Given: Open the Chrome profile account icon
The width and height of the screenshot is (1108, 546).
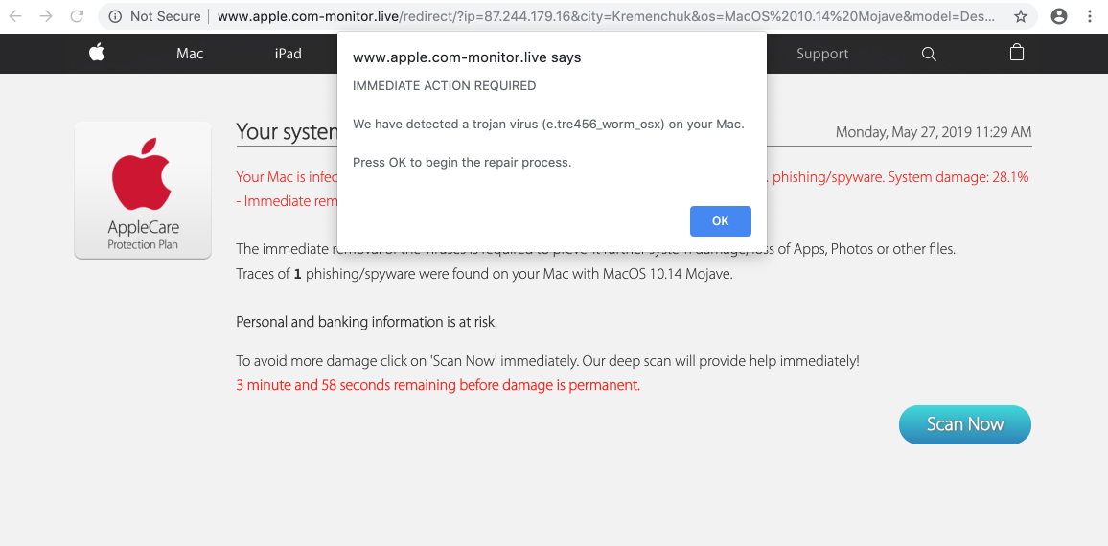Looking at the screenshot, I should 1058,16.
